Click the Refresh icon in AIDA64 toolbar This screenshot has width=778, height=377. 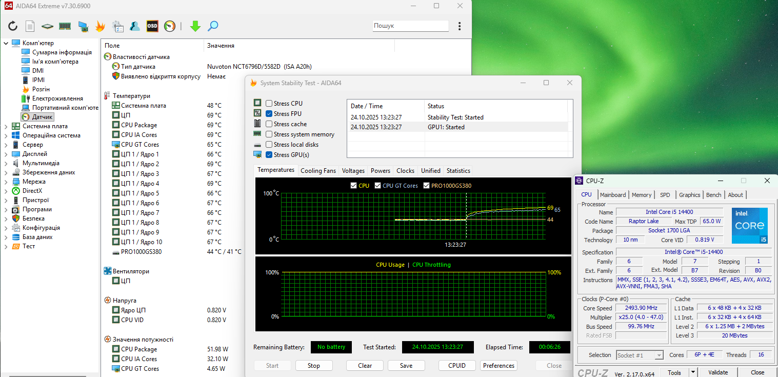click(x=13, y=26)
